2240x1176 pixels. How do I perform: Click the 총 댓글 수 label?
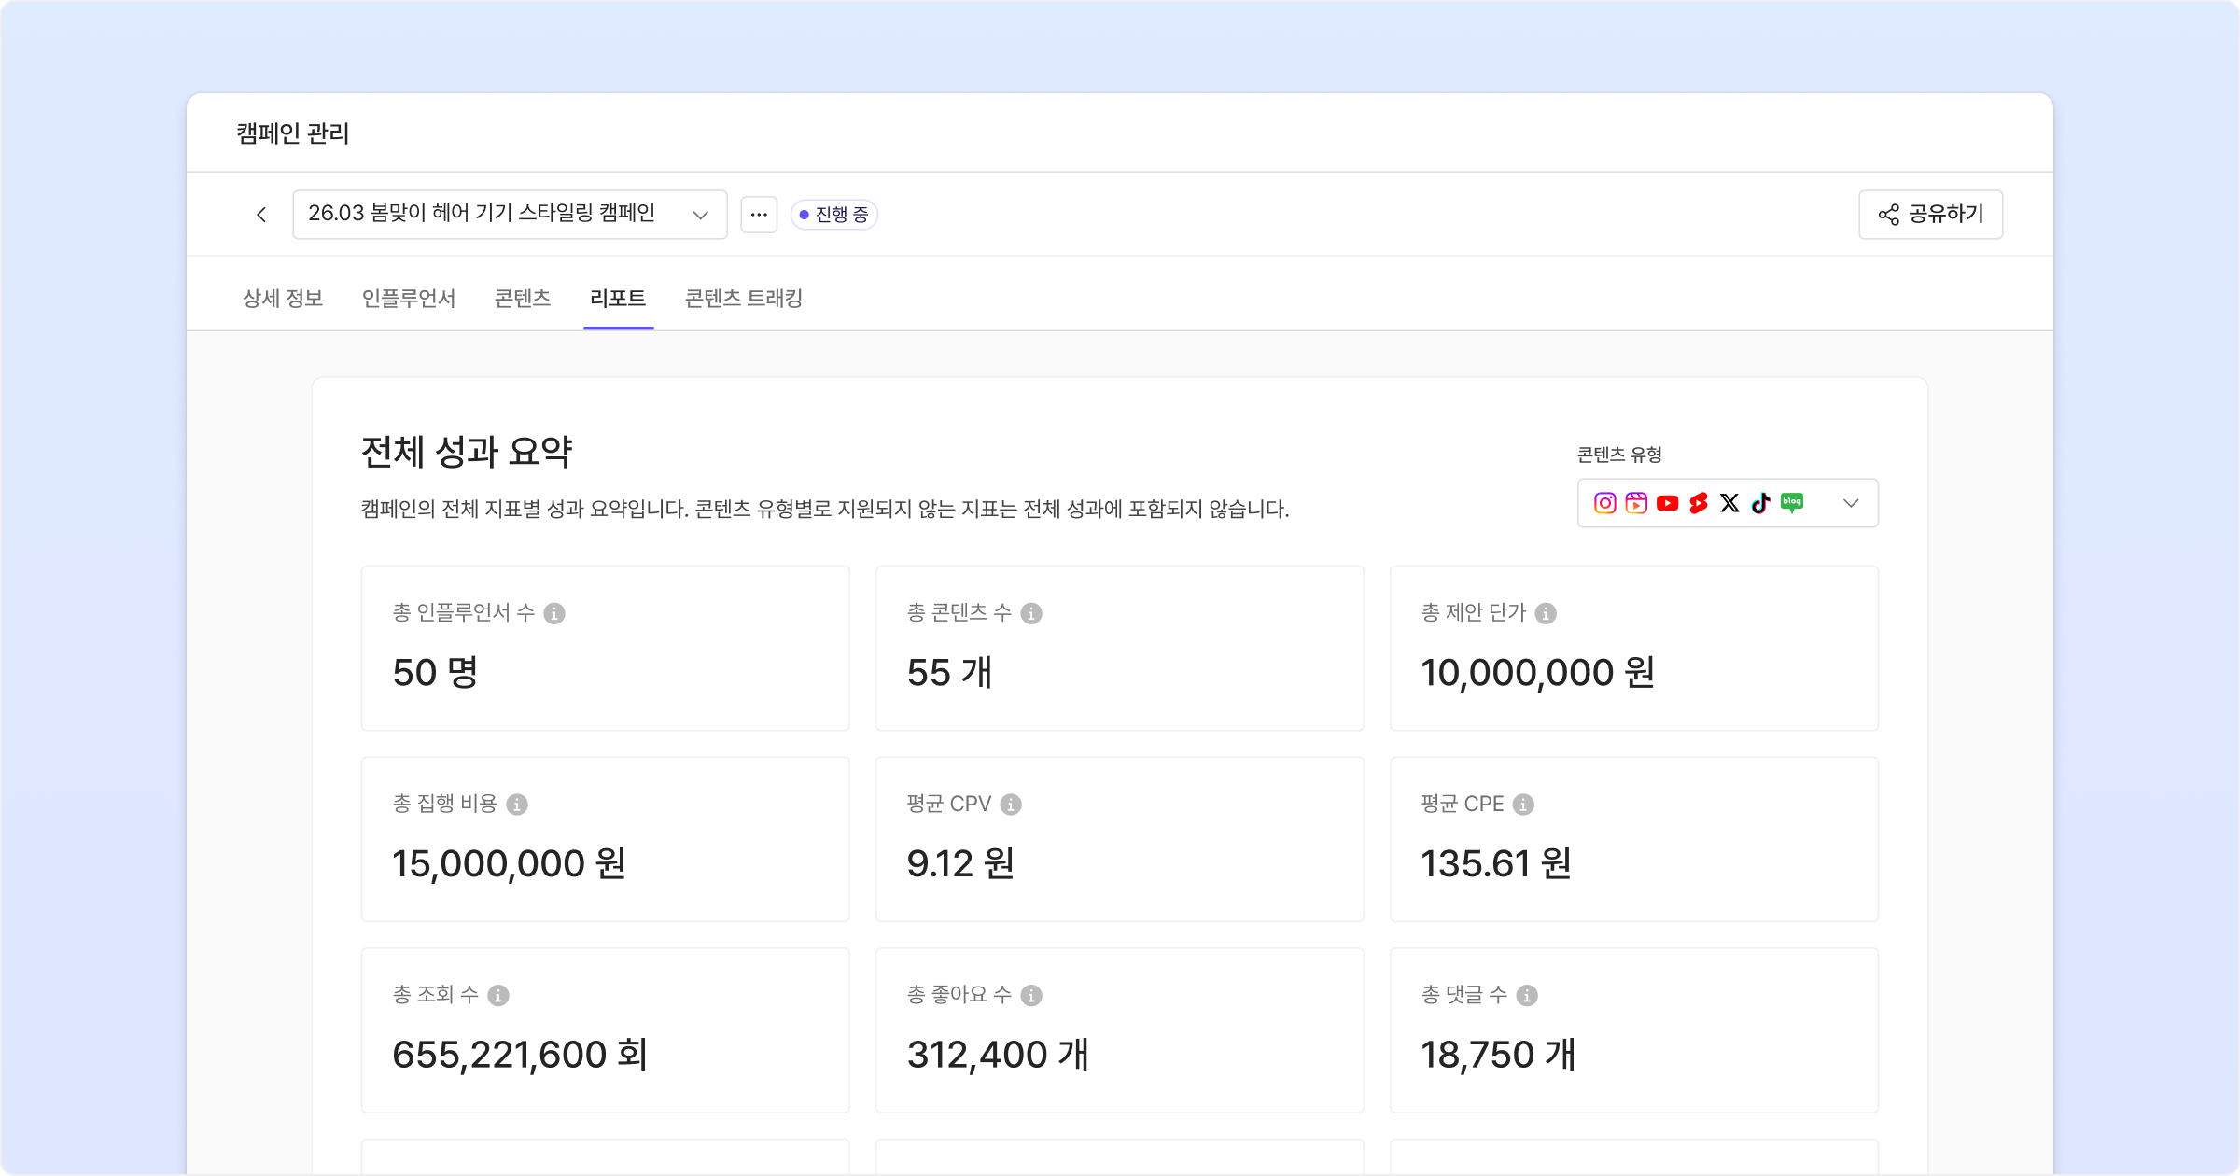tap(1464, 995)
